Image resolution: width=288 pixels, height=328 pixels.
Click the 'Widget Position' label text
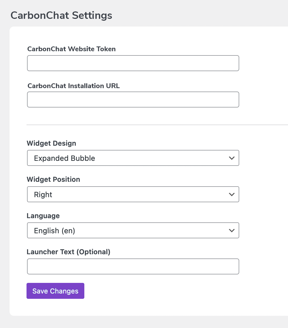click(x=53, y=179)
